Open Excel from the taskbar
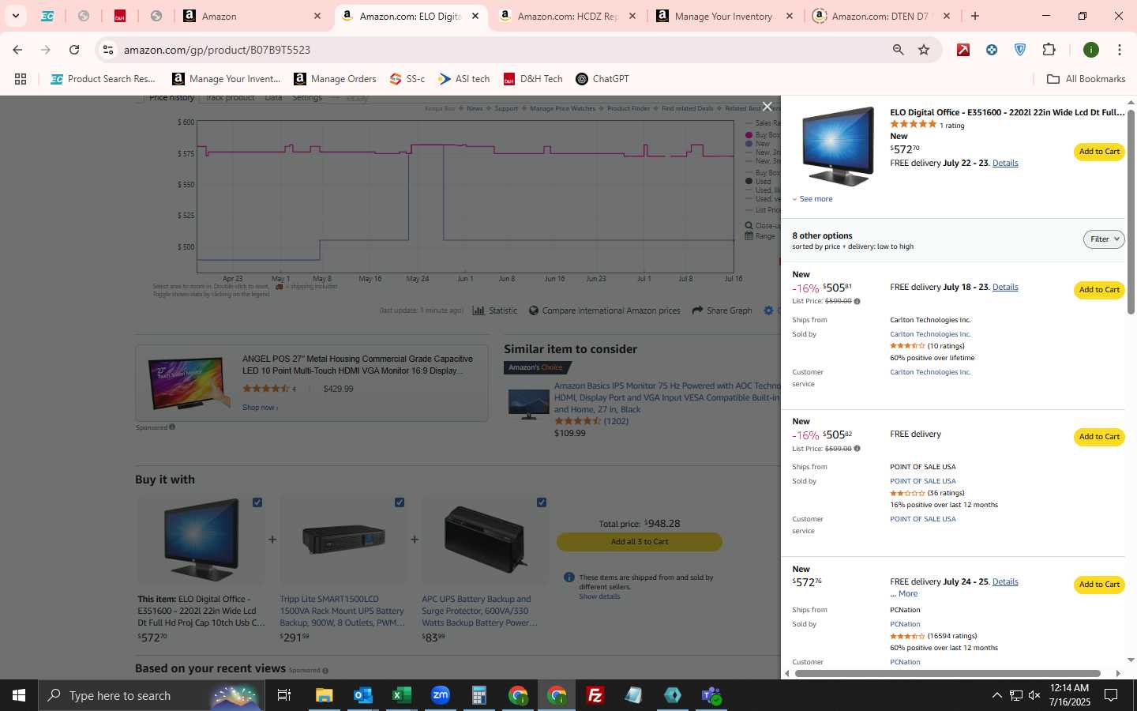Screen dimensions: 1137x711 [401, 695]
